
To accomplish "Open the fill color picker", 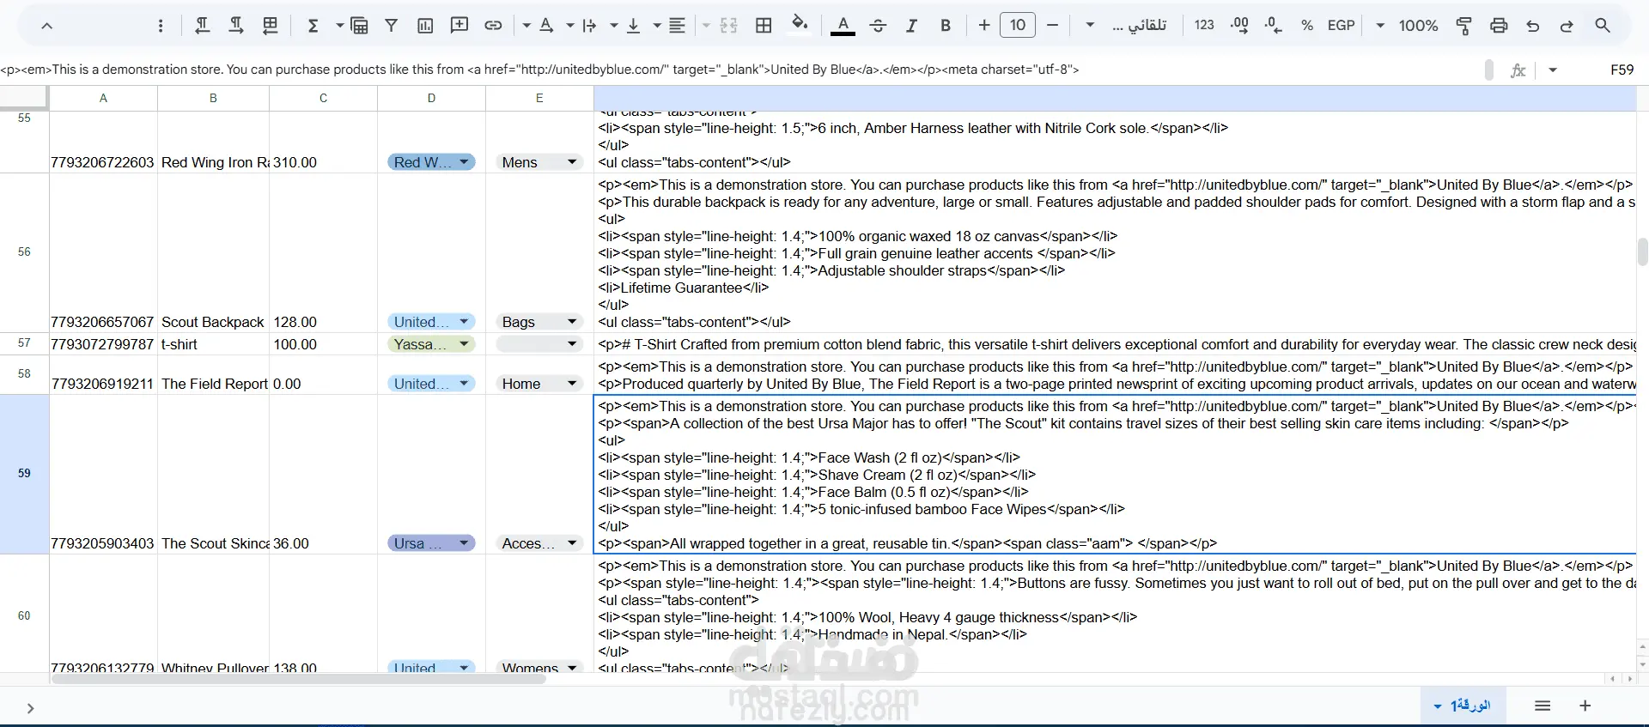I will coord(800,24).
